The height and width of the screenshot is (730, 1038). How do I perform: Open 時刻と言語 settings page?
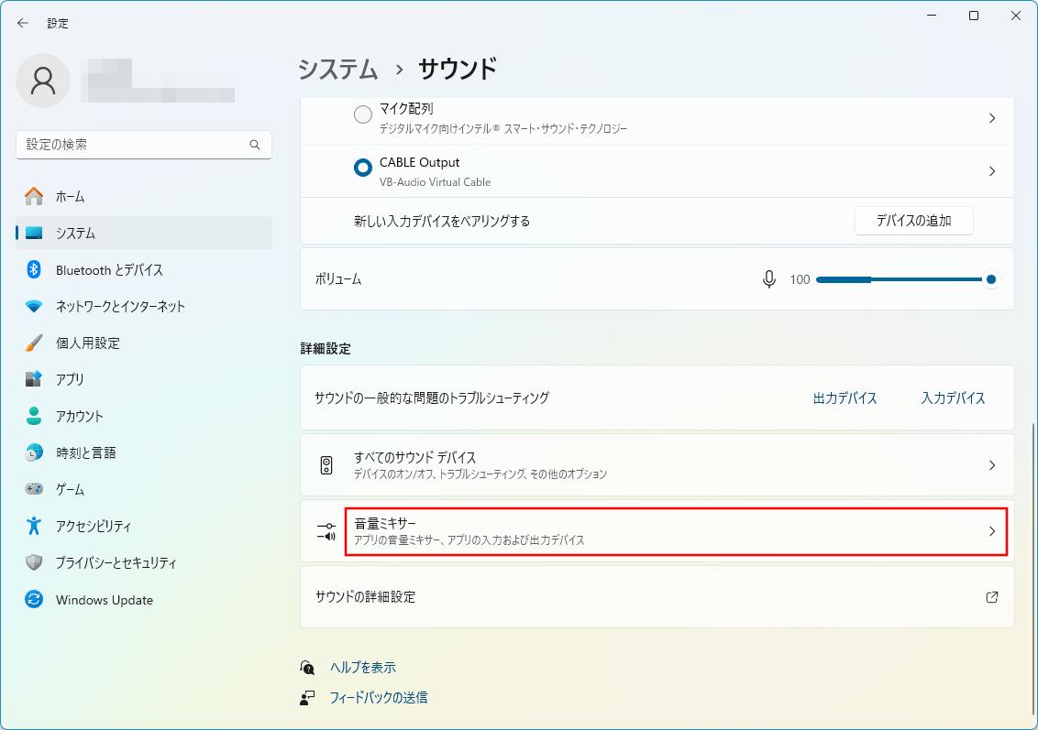click(144, 452)
